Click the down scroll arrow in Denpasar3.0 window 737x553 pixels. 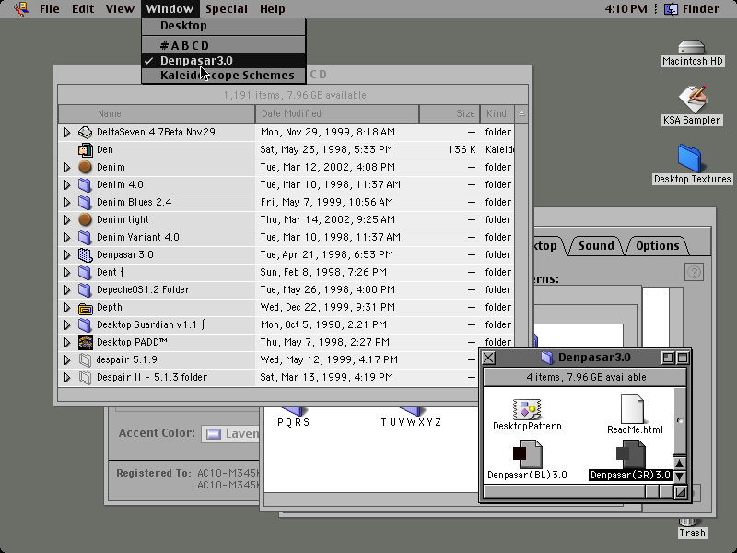tap(679, 477)
